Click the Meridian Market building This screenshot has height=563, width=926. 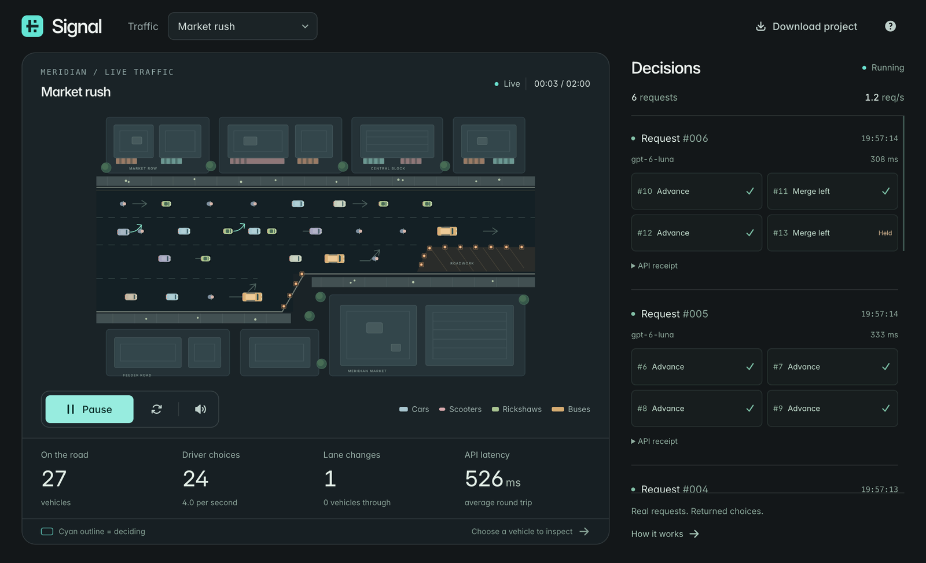(x=427, y=336)
